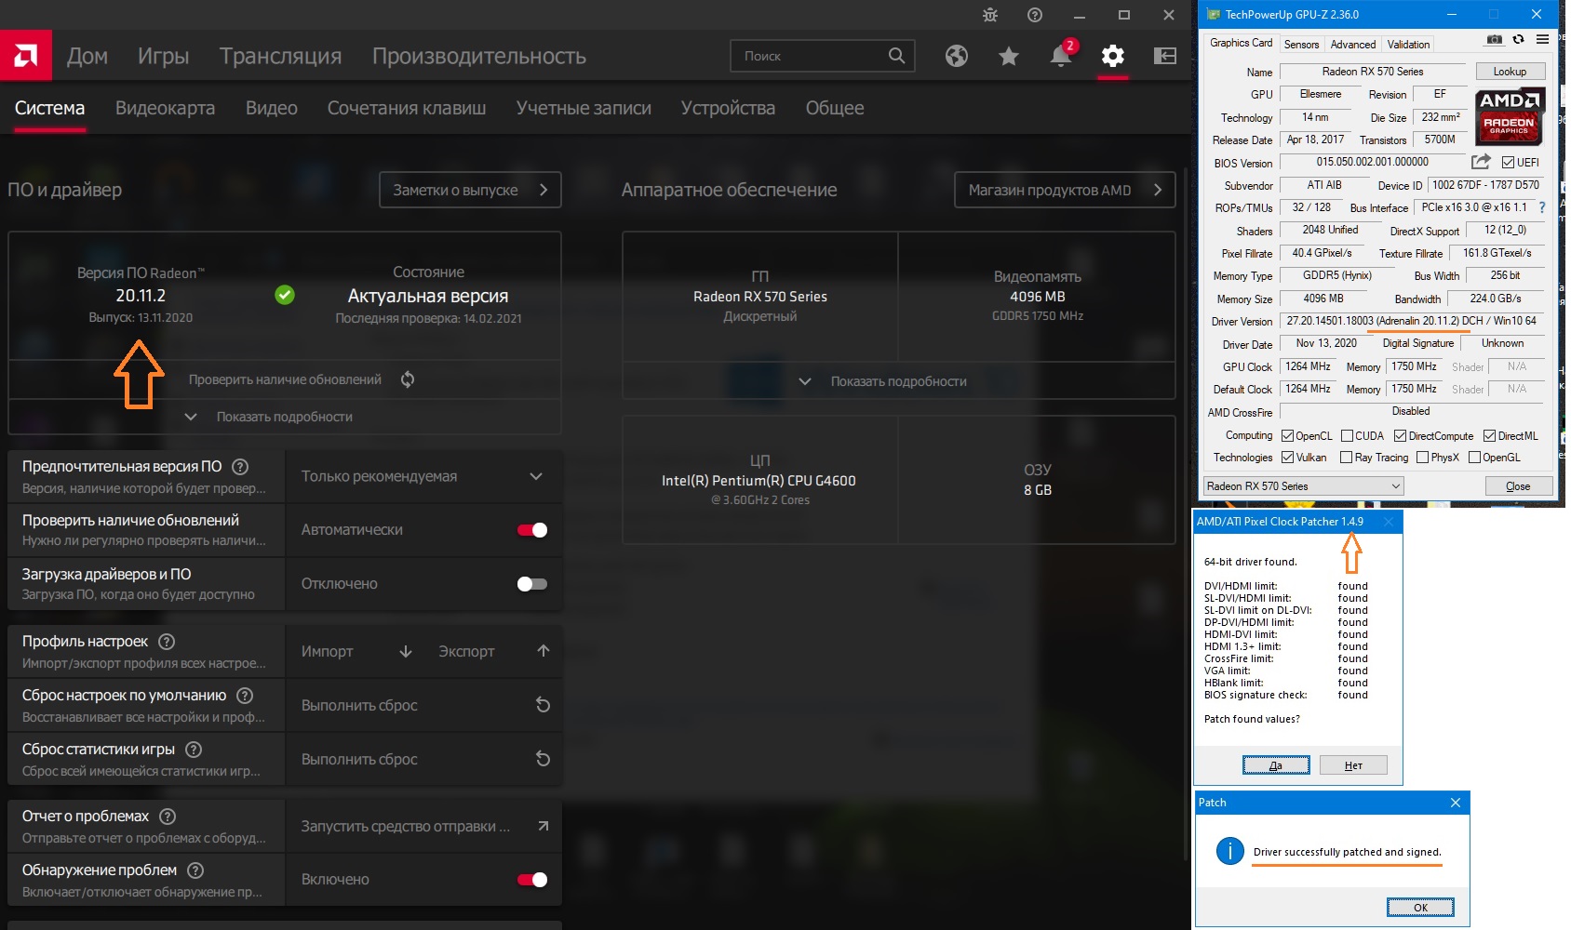This screenshot has width=1571, height=930.
Task: Toggle the UEFI checkbox in GPU-Z
Action: (x=1509, y=163)
